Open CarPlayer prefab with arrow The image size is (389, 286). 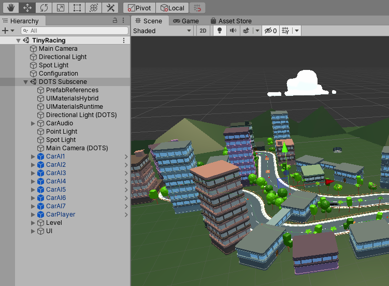[x=126, y=214]
